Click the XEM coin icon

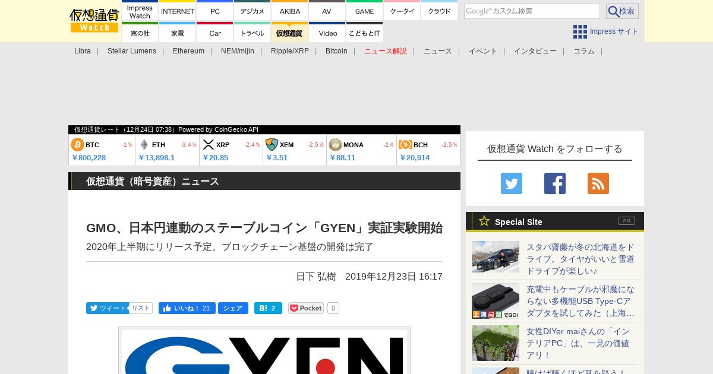[272, 145]
